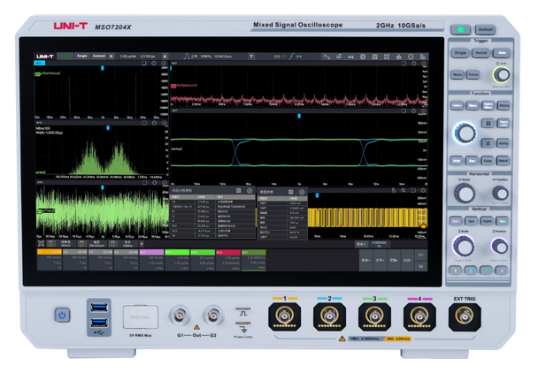
Task: Tap the on-screen Single button in top bar
Action: (x=82, y=56)
